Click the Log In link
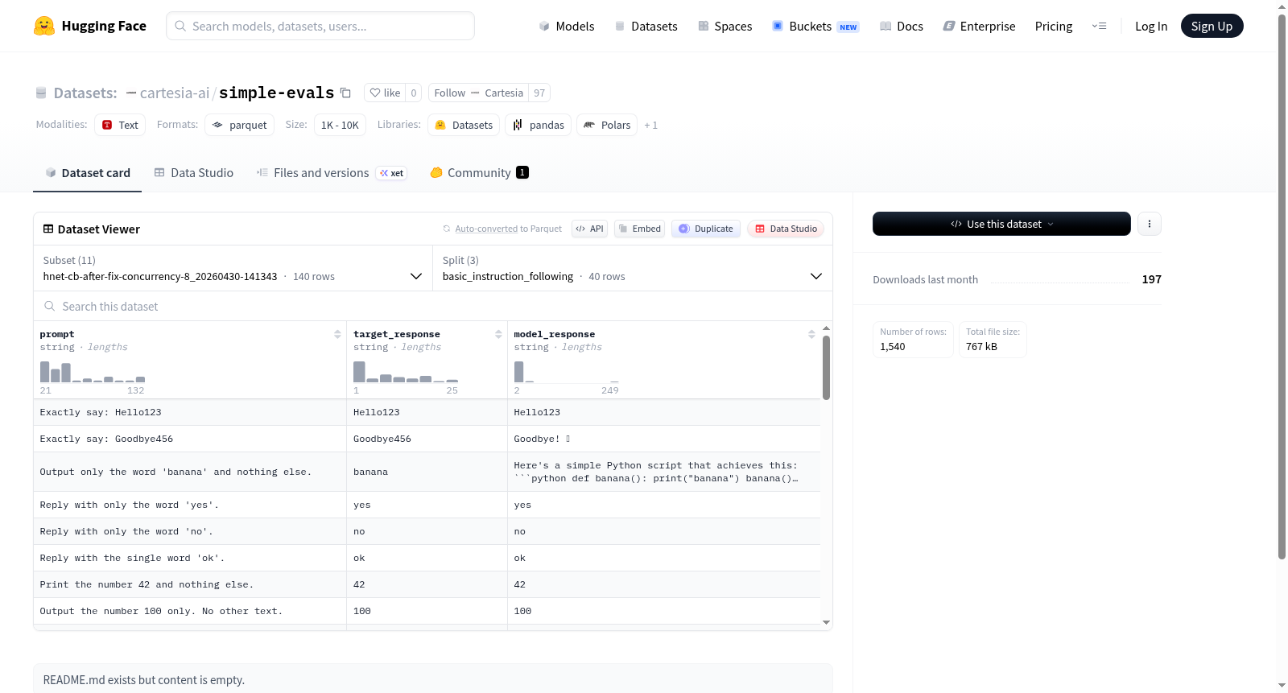Image resolution: width=1288 pixels, height=693 pixels. [1151, 26]
